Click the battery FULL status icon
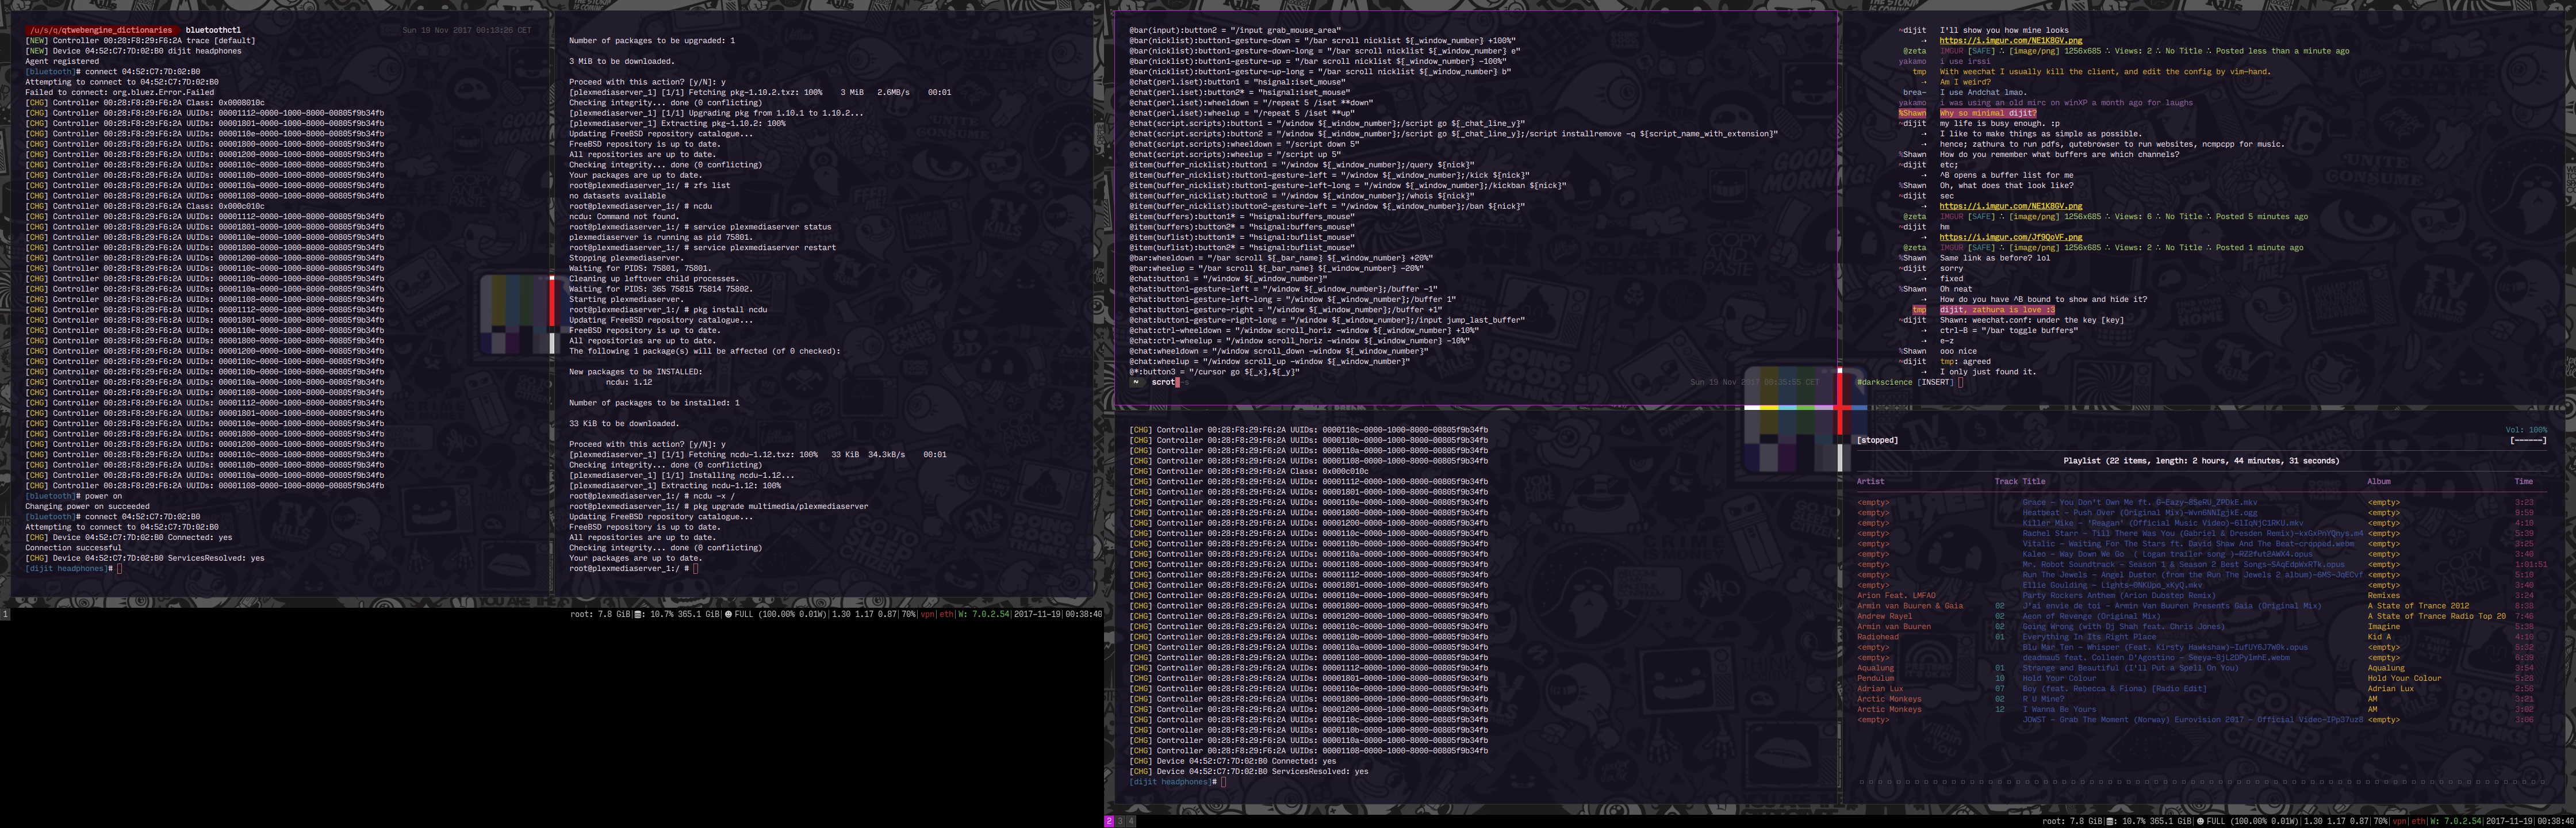This screenshot has width=2576, height=828. pos(2200,821)
